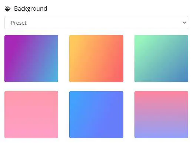The width and height of the screenshot is (193, 143).
Task: Click the paint bucket Background icon
Action: pyautogui.click(x=8, y=9)
